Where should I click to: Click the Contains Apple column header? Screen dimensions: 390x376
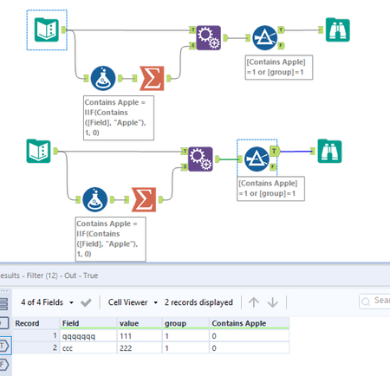point(250,323)
